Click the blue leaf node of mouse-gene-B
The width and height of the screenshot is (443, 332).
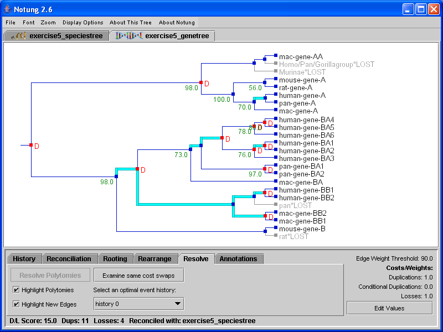(x=275, y=229)
